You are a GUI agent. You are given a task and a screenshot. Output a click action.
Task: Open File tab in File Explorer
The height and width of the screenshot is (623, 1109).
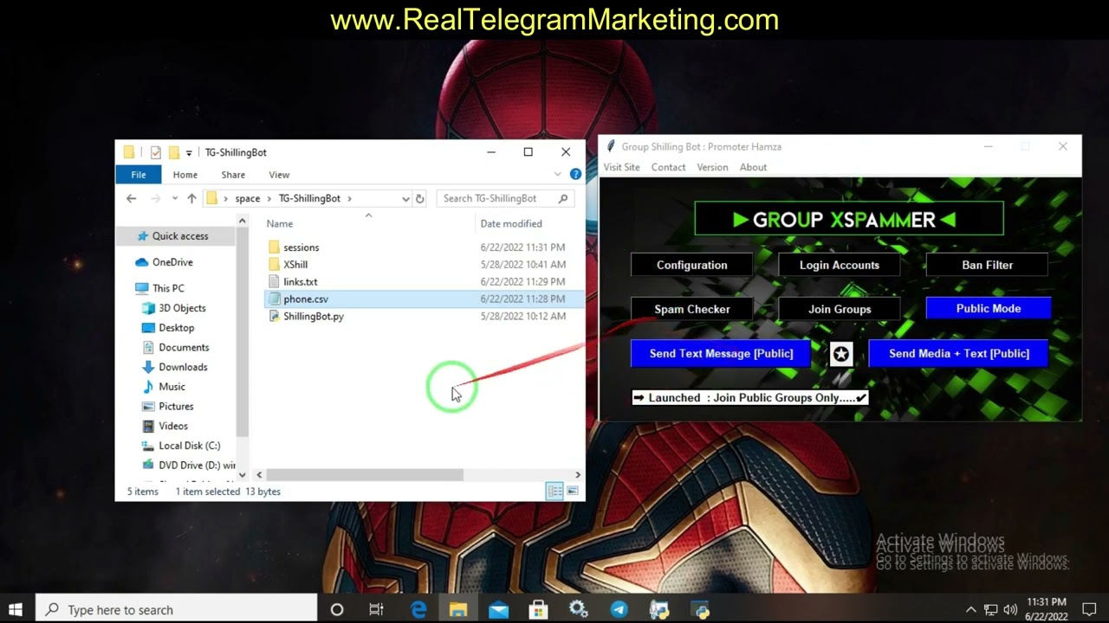tap(139, 174)
